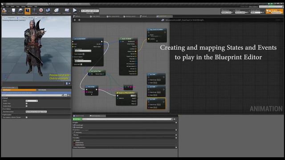Click the blueprint name in the breadcrumb
This screenshot has height=160, width=285.
[178, 20]
